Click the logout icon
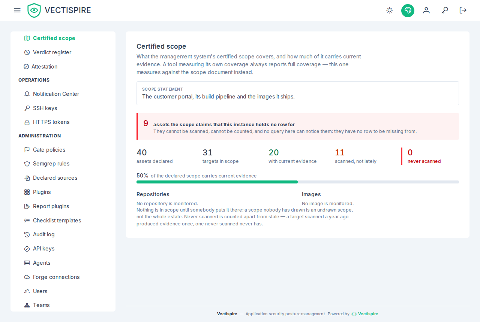The height and width of the screenshot is (322, 480). coord(463,10)
